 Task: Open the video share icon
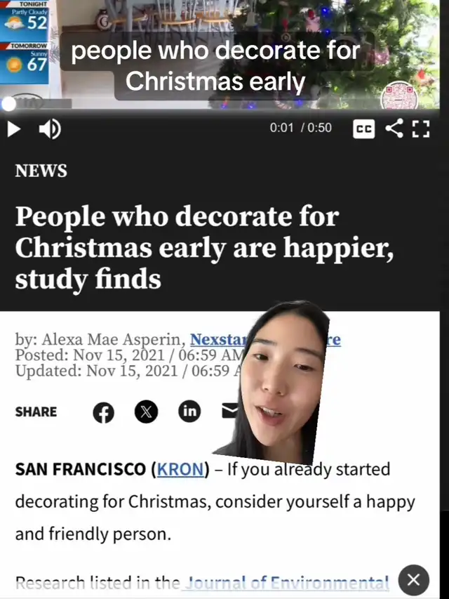(x=394, y=128)
